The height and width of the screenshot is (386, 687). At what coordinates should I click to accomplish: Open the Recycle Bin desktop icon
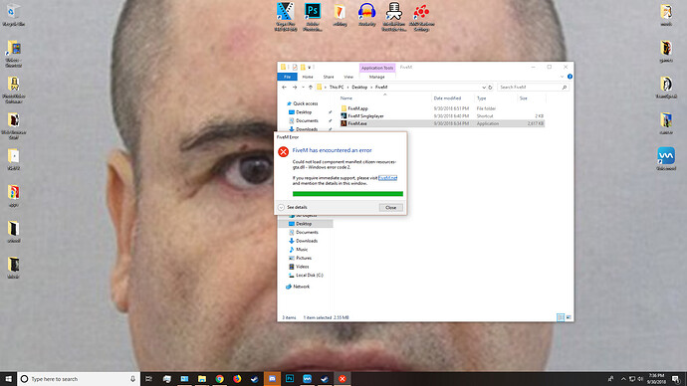click(13, 15)
